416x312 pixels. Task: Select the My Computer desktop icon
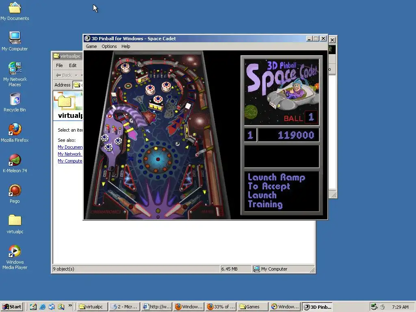pos(15,41)
